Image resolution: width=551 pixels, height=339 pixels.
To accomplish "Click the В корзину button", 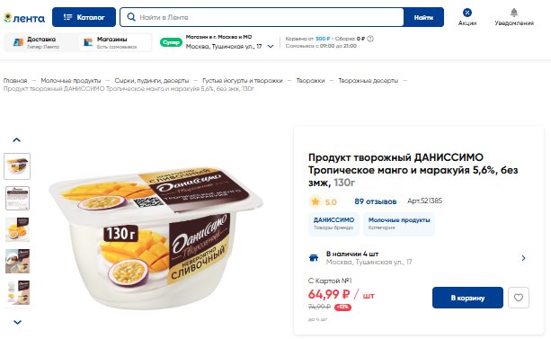I will click(x=467, y=298).
